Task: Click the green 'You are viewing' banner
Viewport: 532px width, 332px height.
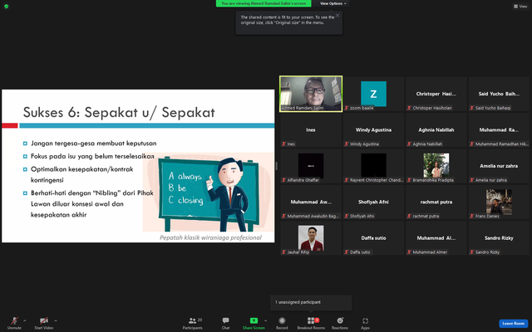Action: pos(264,3)
